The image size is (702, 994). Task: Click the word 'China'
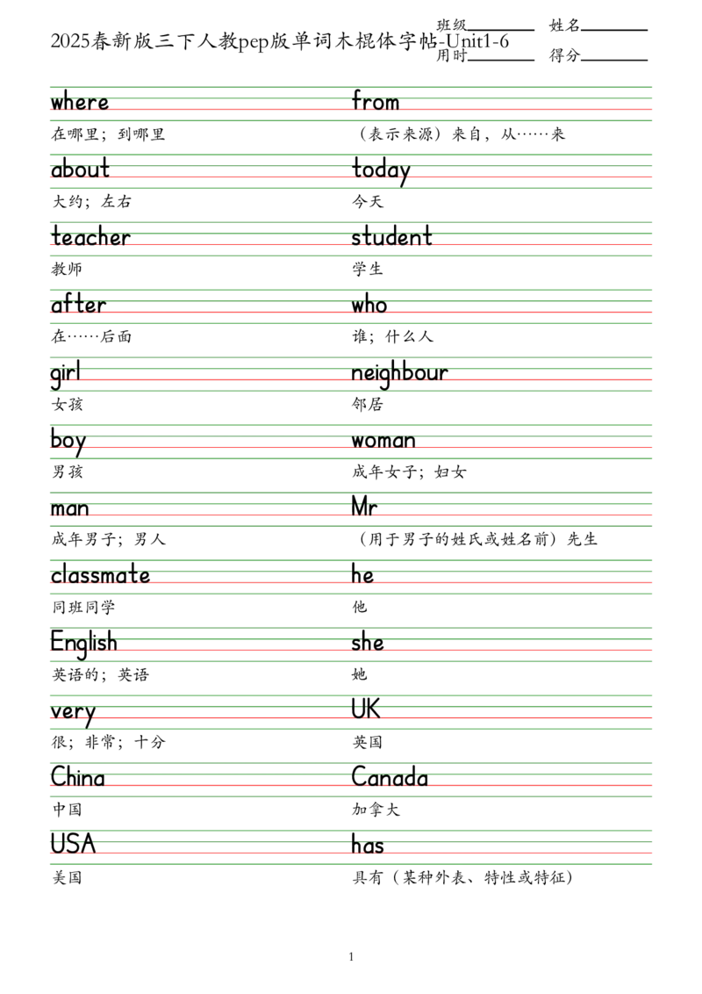click(x=78, y=779)
